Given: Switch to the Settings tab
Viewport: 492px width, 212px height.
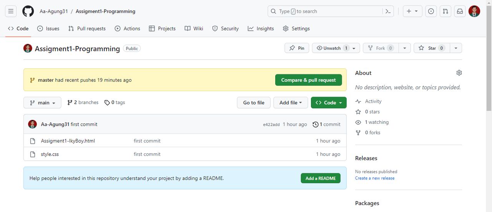Looking at the screenshot, I should point(296,28).
